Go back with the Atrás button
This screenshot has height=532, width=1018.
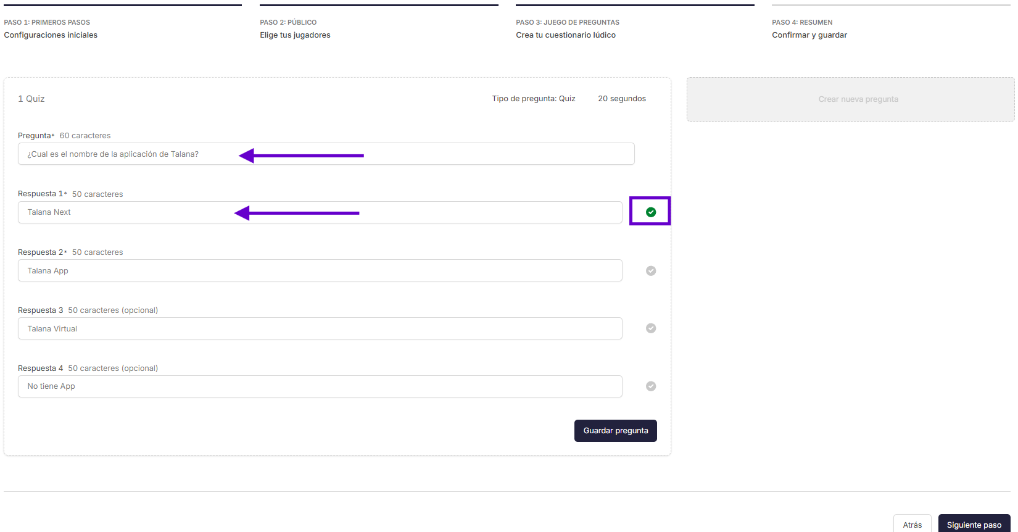point(912,524)
